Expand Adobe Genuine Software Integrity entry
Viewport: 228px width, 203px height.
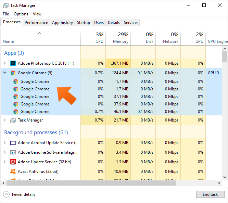click(5, 152)
